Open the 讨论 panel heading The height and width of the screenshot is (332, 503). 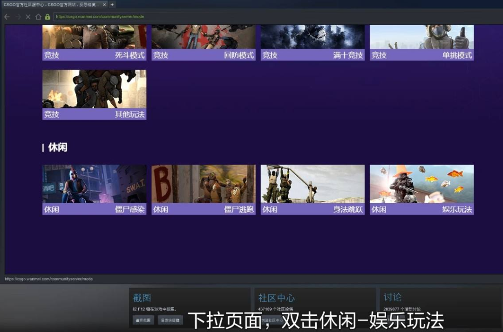(x=393, y=297)
